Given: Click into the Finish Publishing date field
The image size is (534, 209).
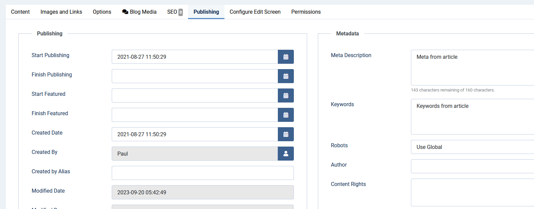Looking at the screenshot, I should [195, 76].
